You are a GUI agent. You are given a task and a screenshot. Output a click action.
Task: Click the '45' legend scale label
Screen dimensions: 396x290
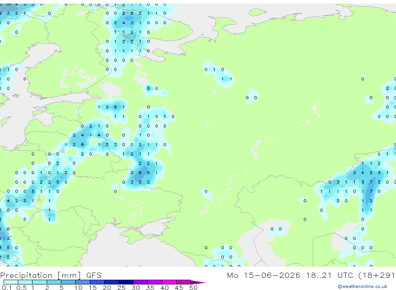click(179, 288)
